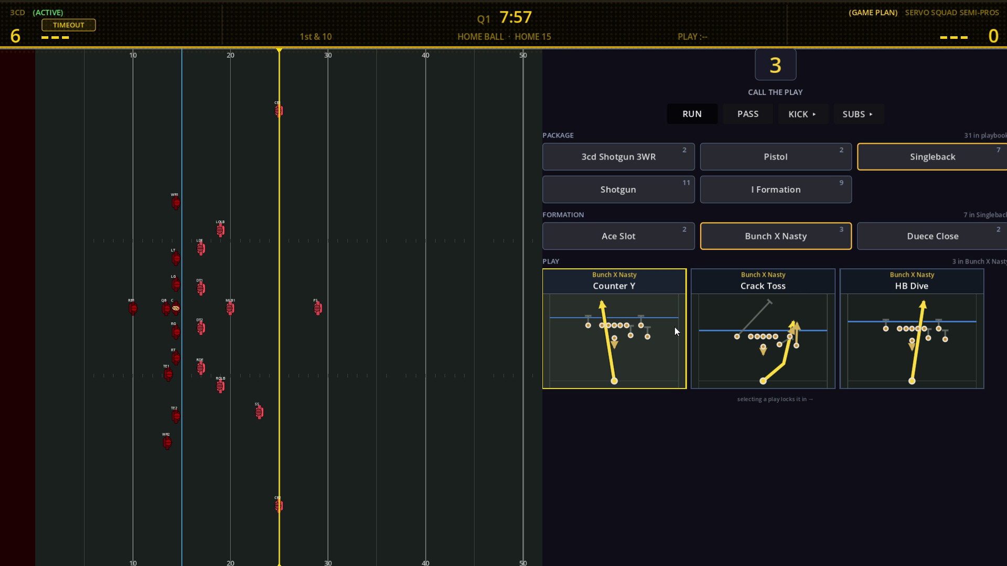Viewport: 1007px width, 566px height.
Task: Call a TIMEOUT
Action: click(x=69, y=25)
